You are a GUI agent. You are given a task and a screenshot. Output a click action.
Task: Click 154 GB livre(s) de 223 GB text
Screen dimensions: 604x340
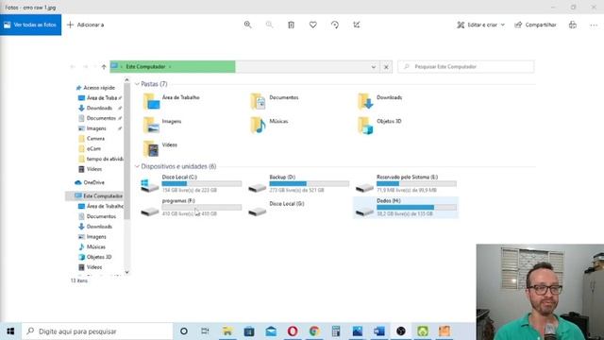[190, 190]
